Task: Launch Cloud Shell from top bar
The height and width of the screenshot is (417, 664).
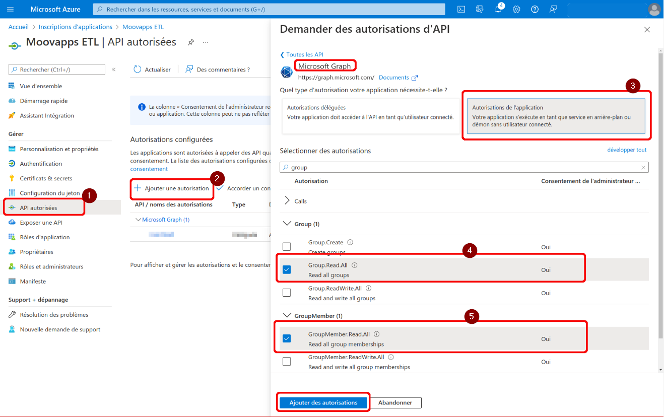Action: coord(461,9)
